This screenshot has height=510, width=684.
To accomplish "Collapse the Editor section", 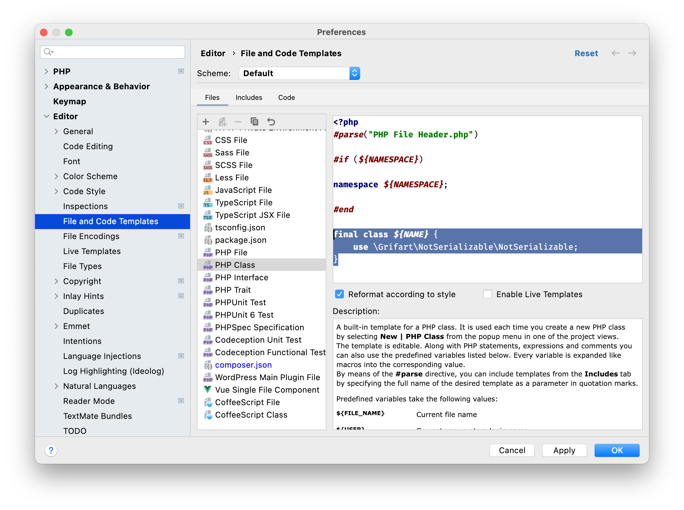I will tap(47, 116).
